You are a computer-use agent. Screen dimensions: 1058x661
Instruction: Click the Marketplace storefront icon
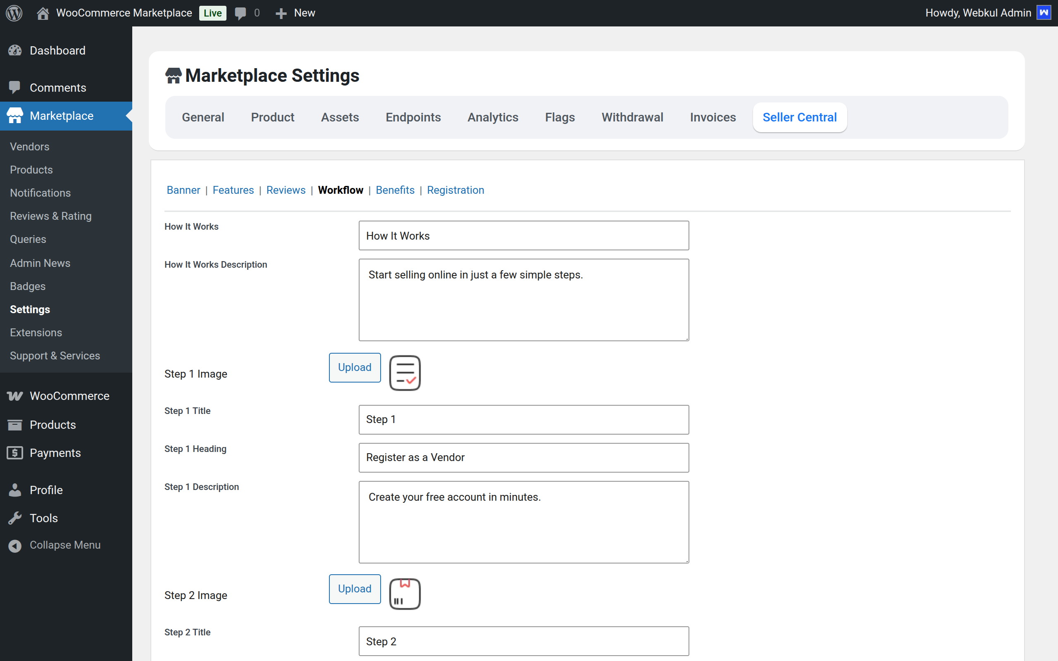click(x=15, y=115)
